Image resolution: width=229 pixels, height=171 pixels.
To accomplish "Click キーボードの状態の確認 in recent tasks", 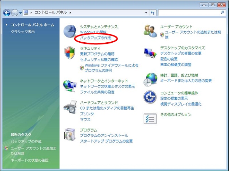I will pyautogui.click(x=29, y=160).
